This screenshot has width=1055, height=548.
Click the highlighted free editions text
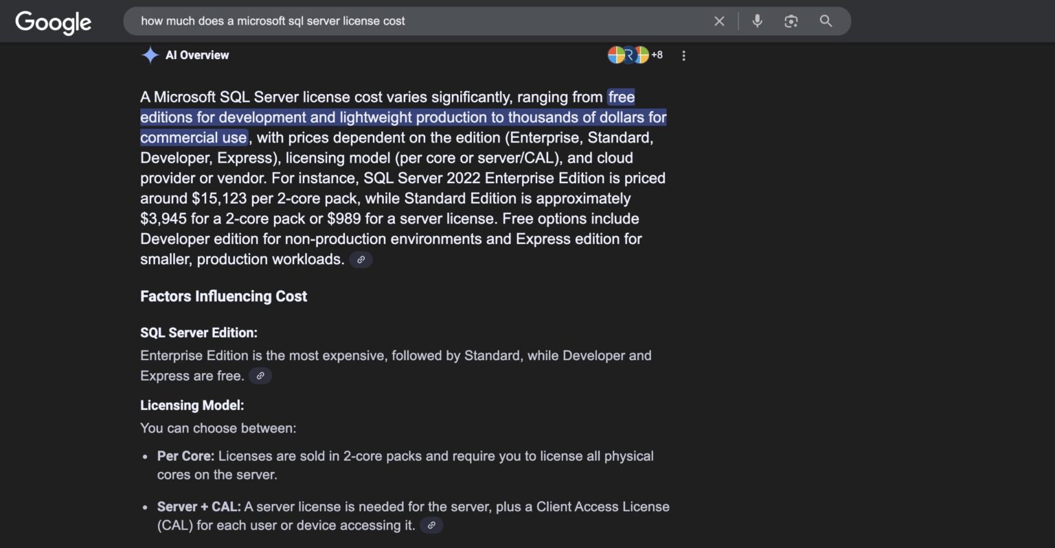coord(621,97)
